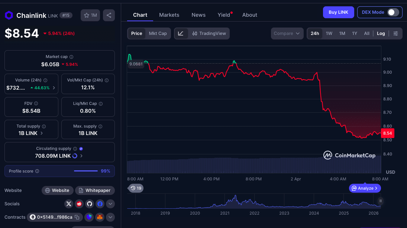The image size is (407, 228).
Task: Open the share icon button
Action: (109, 15)
